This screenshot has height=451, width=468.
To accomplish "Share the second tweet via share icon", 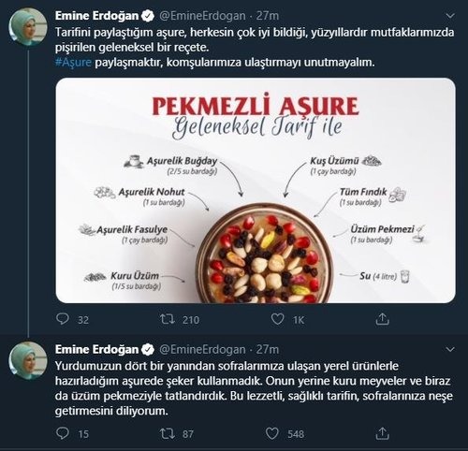I will (x=382, y=433).
